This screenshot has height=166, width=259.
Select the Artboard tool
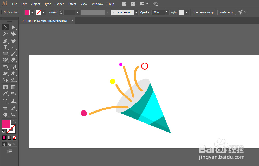5,108
